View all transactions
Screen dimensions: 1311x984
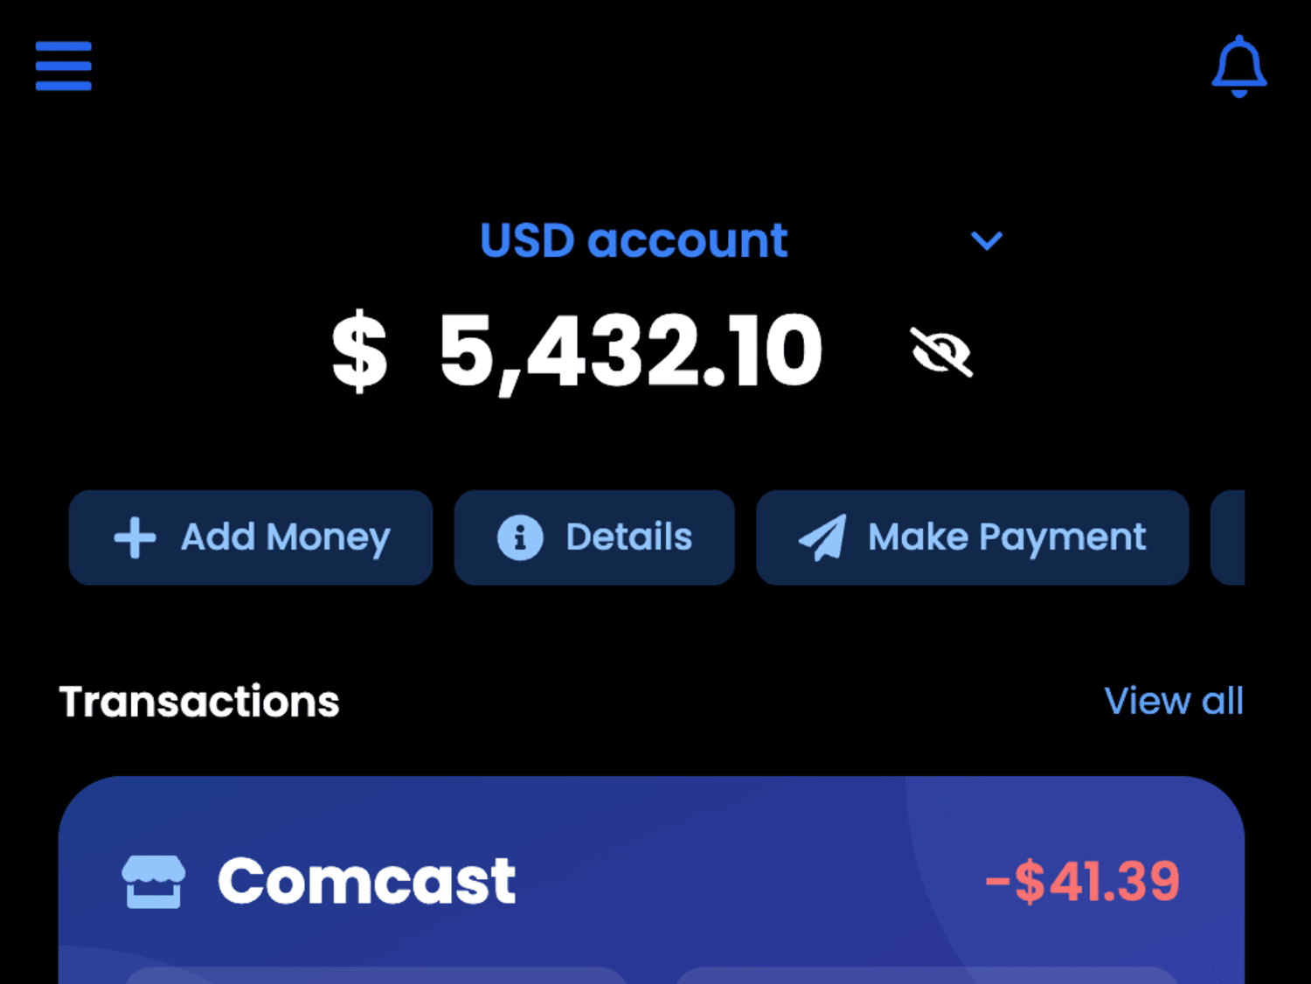[x=1174, y=701]
